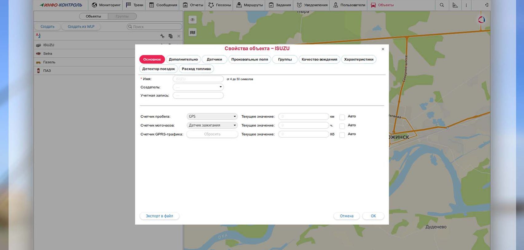Click the Инфо-Контроль logo
The height and width of the screenshot is (250, 524).
point(61,5)
